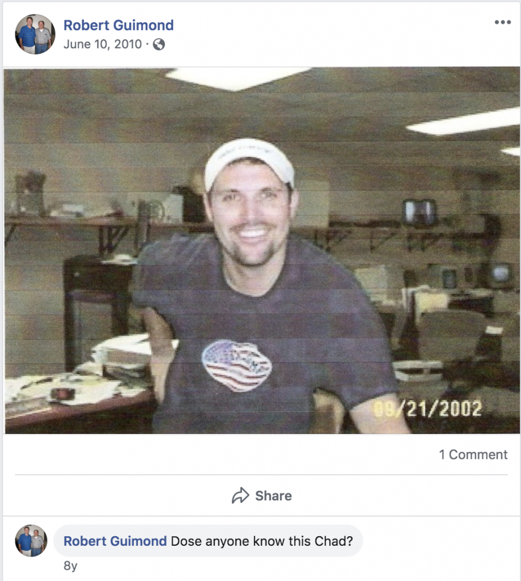Click the ceiling light panel in the photo
521x581 pixels.
pos(237,78)
